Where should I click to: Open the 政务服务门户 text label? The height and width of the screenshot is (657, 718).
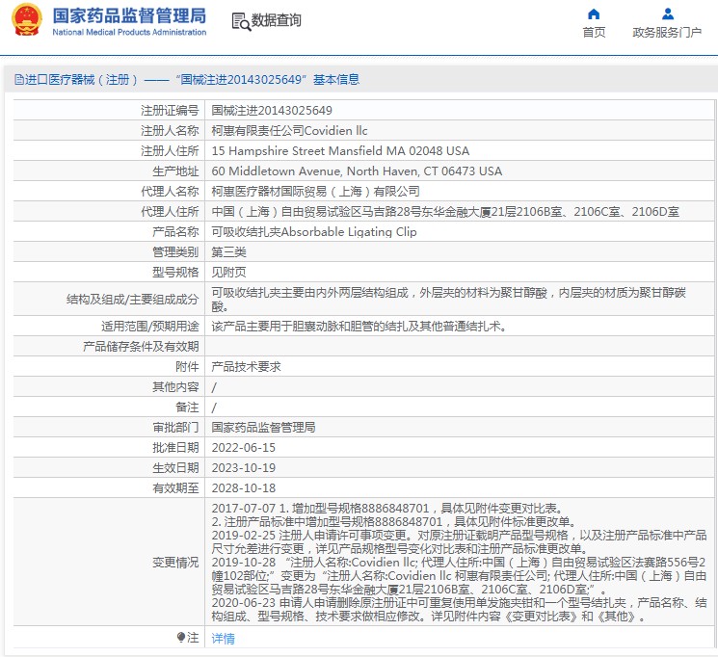pyautogui.click(x=667, y=33)
